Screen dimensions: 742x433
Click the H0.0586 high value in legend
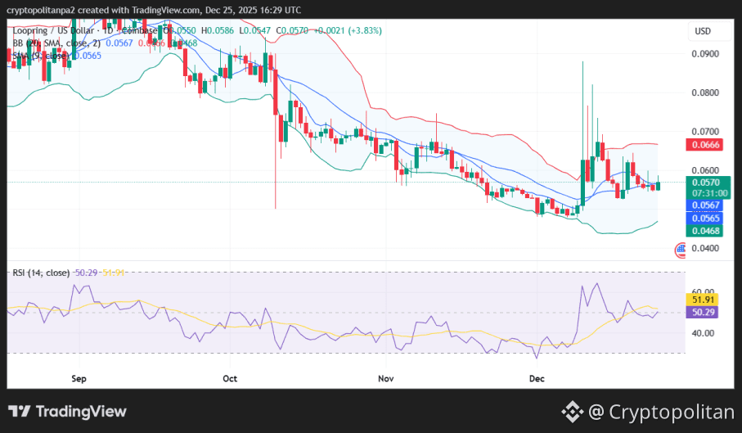click(218, 31)
